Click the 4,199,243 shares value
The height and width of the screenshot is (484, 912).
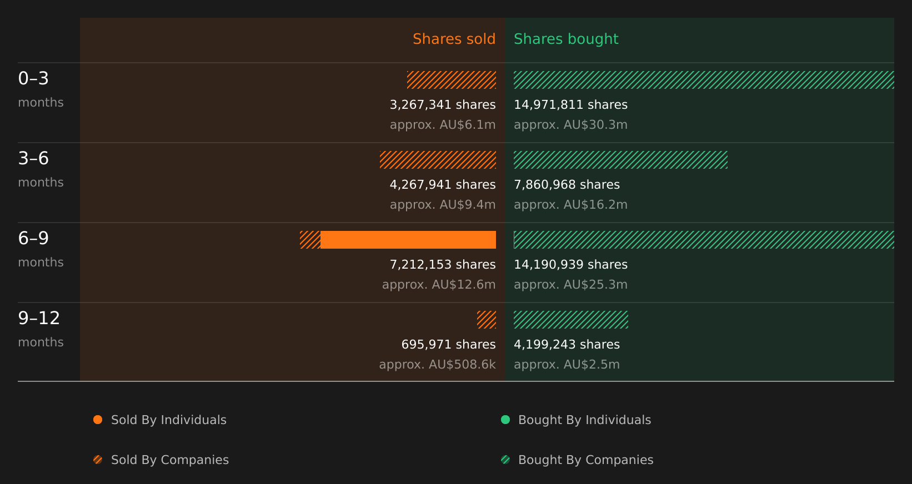[567, 345]
